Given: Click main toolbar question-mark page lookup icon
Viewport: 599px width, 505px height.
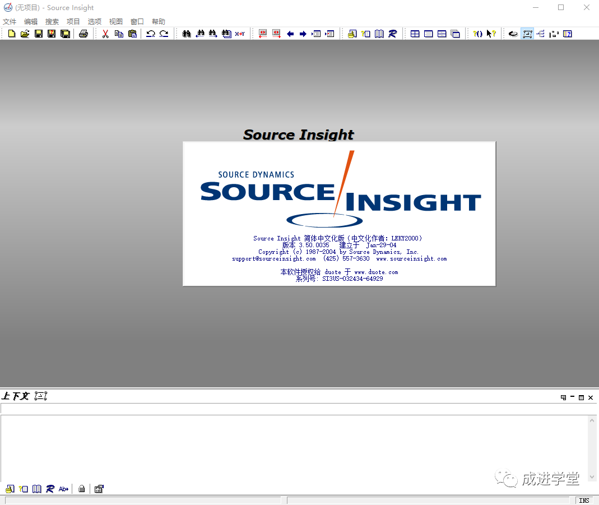Looking at the screenshot, I should pyautogui.click(x=365, y=34).
